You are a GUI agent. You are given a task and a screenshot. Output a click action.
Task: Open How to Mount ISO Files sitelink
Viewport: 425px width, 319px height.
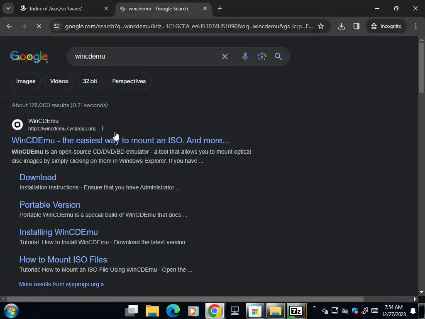[x=63, y=260]
